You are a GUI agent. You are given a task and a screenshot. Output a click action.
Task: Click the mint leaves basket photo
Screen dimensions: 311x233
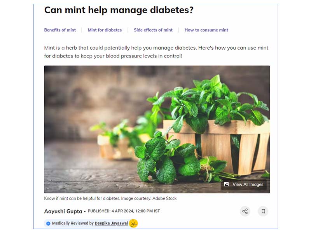(157, 129)
